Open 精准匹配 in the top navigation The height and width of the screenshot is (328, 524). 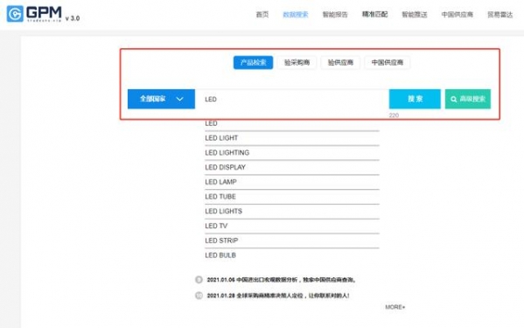tap(374, 14)
